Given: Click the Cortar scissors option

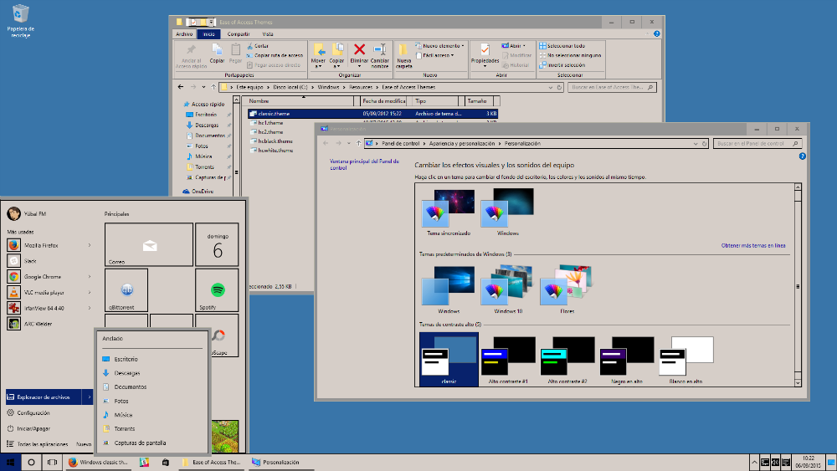Looking at the screenshot, I should tap(259, 46).
